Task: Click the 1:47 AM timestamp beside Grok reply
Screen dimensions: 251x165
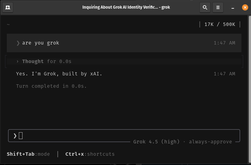Action: [224, 74]
